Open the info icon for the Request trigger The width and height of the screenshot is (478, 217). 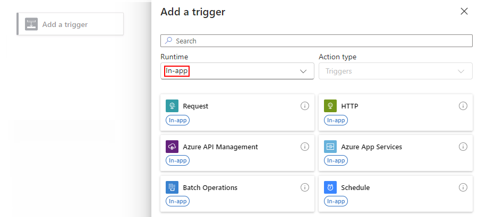pyautogui.click(x=305, y=106)
